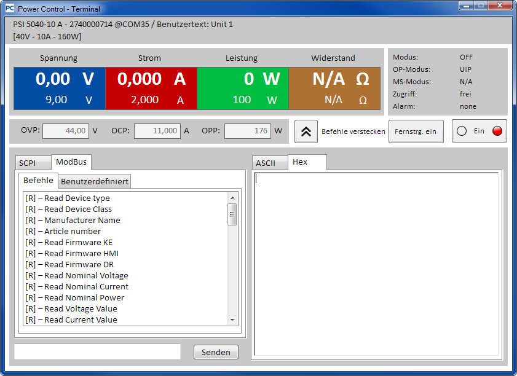Click the command entry text field
Screen dimensions: 517x376
(97, 351)
